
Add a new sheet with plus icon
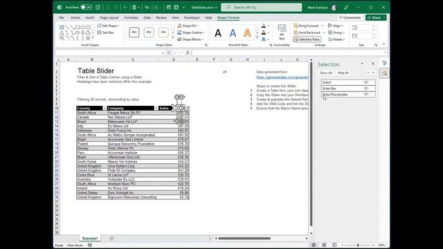[111, 239]
